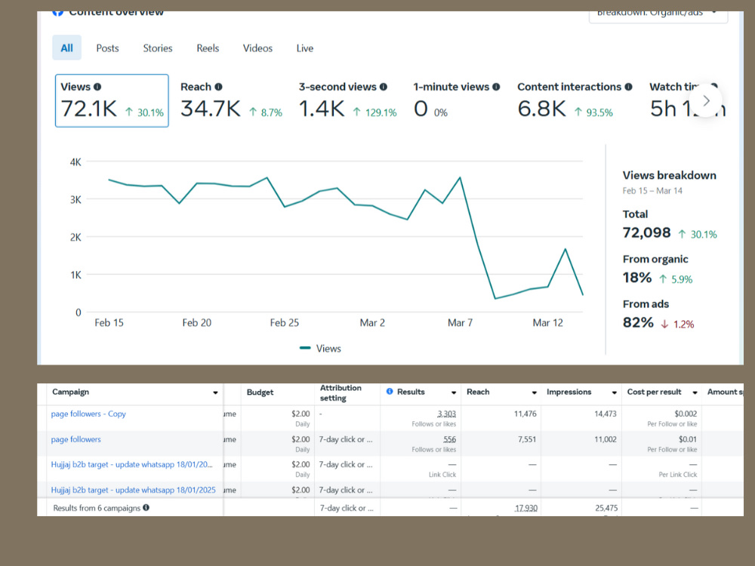755x566 pixels.
Task: Click the 556 results value
Action: (x=449, y=439)
